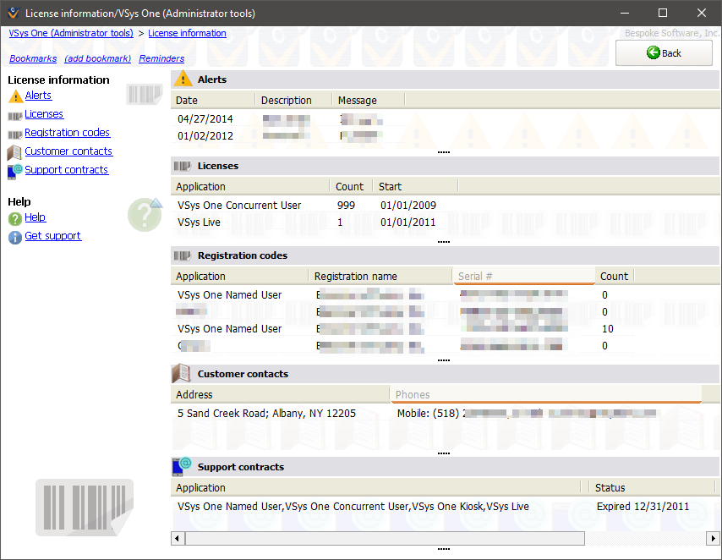Click the blue Get support info icon

click(15, 237)
